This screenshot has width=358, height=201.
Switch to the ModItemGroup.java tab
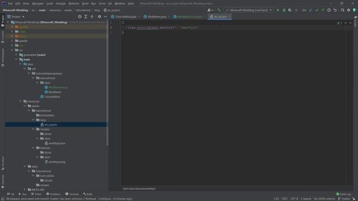tap(190, 17)
